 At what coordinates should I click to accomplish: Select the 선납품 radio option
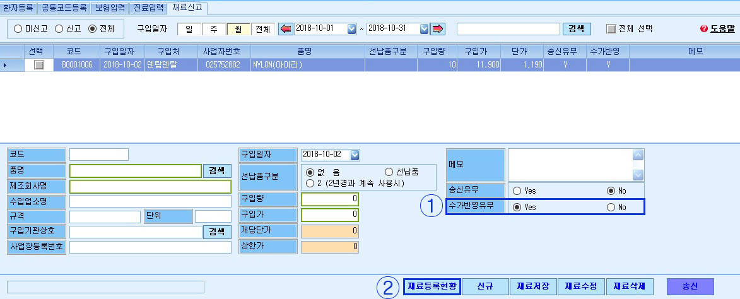389,172
